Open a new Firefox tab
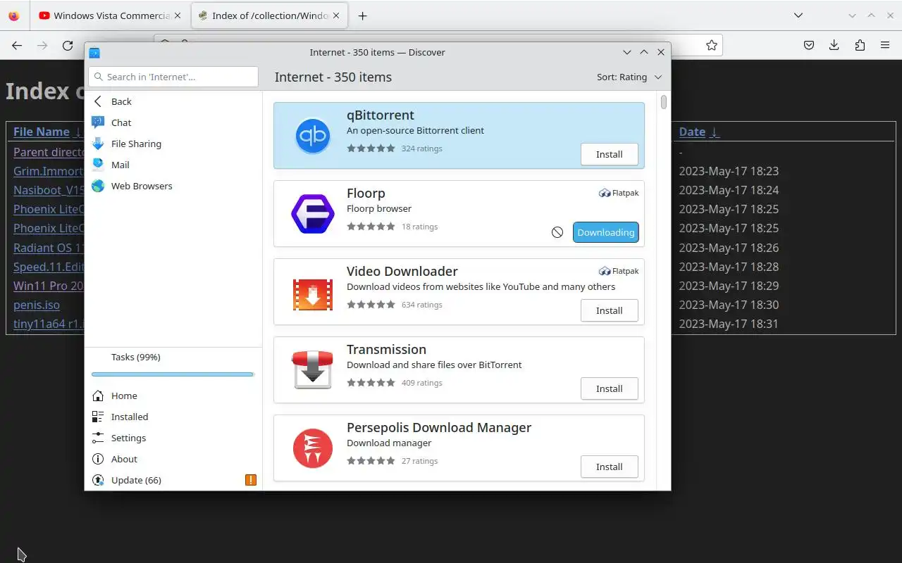The height and width of the screenshot is (563, 902). click(x=362, y=15)
